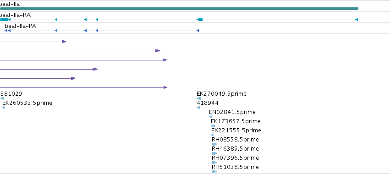Image resolution: width=390 pixels, height=174 pixels.
Task: Click the topmost purple arrow's arrowhead
Action: (x=64, y=42)
